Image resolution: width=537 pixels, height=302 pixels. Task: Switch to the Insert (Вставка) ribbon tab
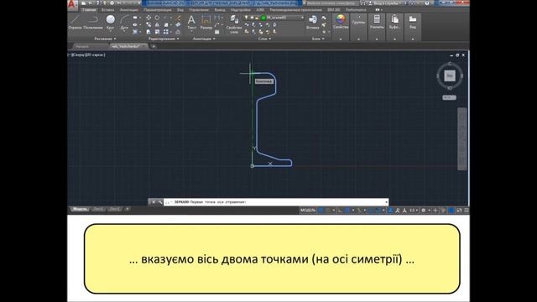107,10
